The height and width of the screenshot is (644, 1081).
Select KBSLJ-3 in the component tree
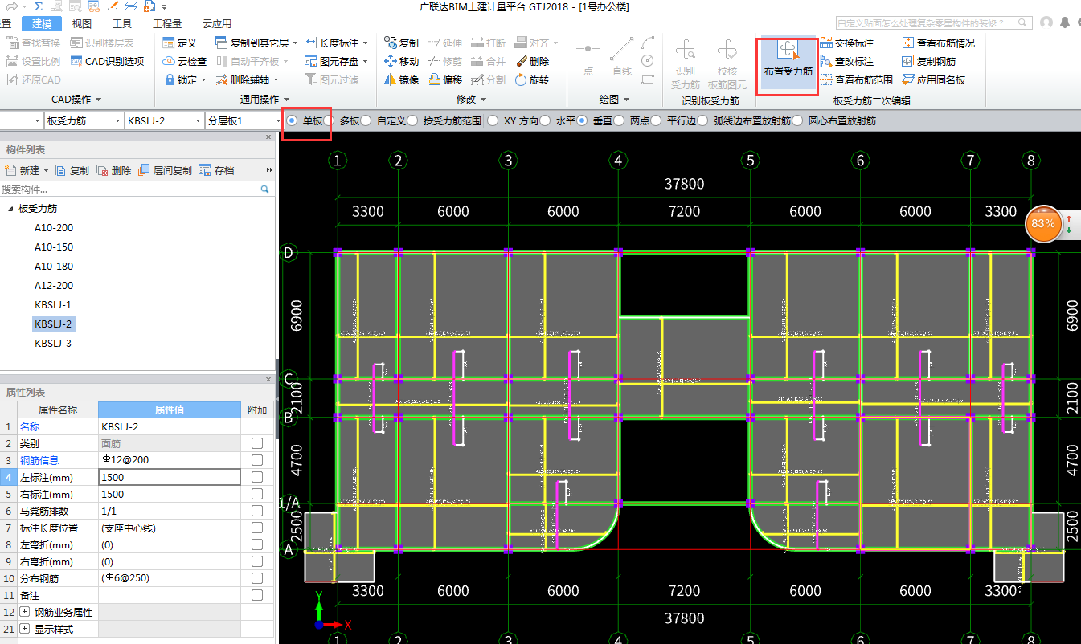pos(53,344)
